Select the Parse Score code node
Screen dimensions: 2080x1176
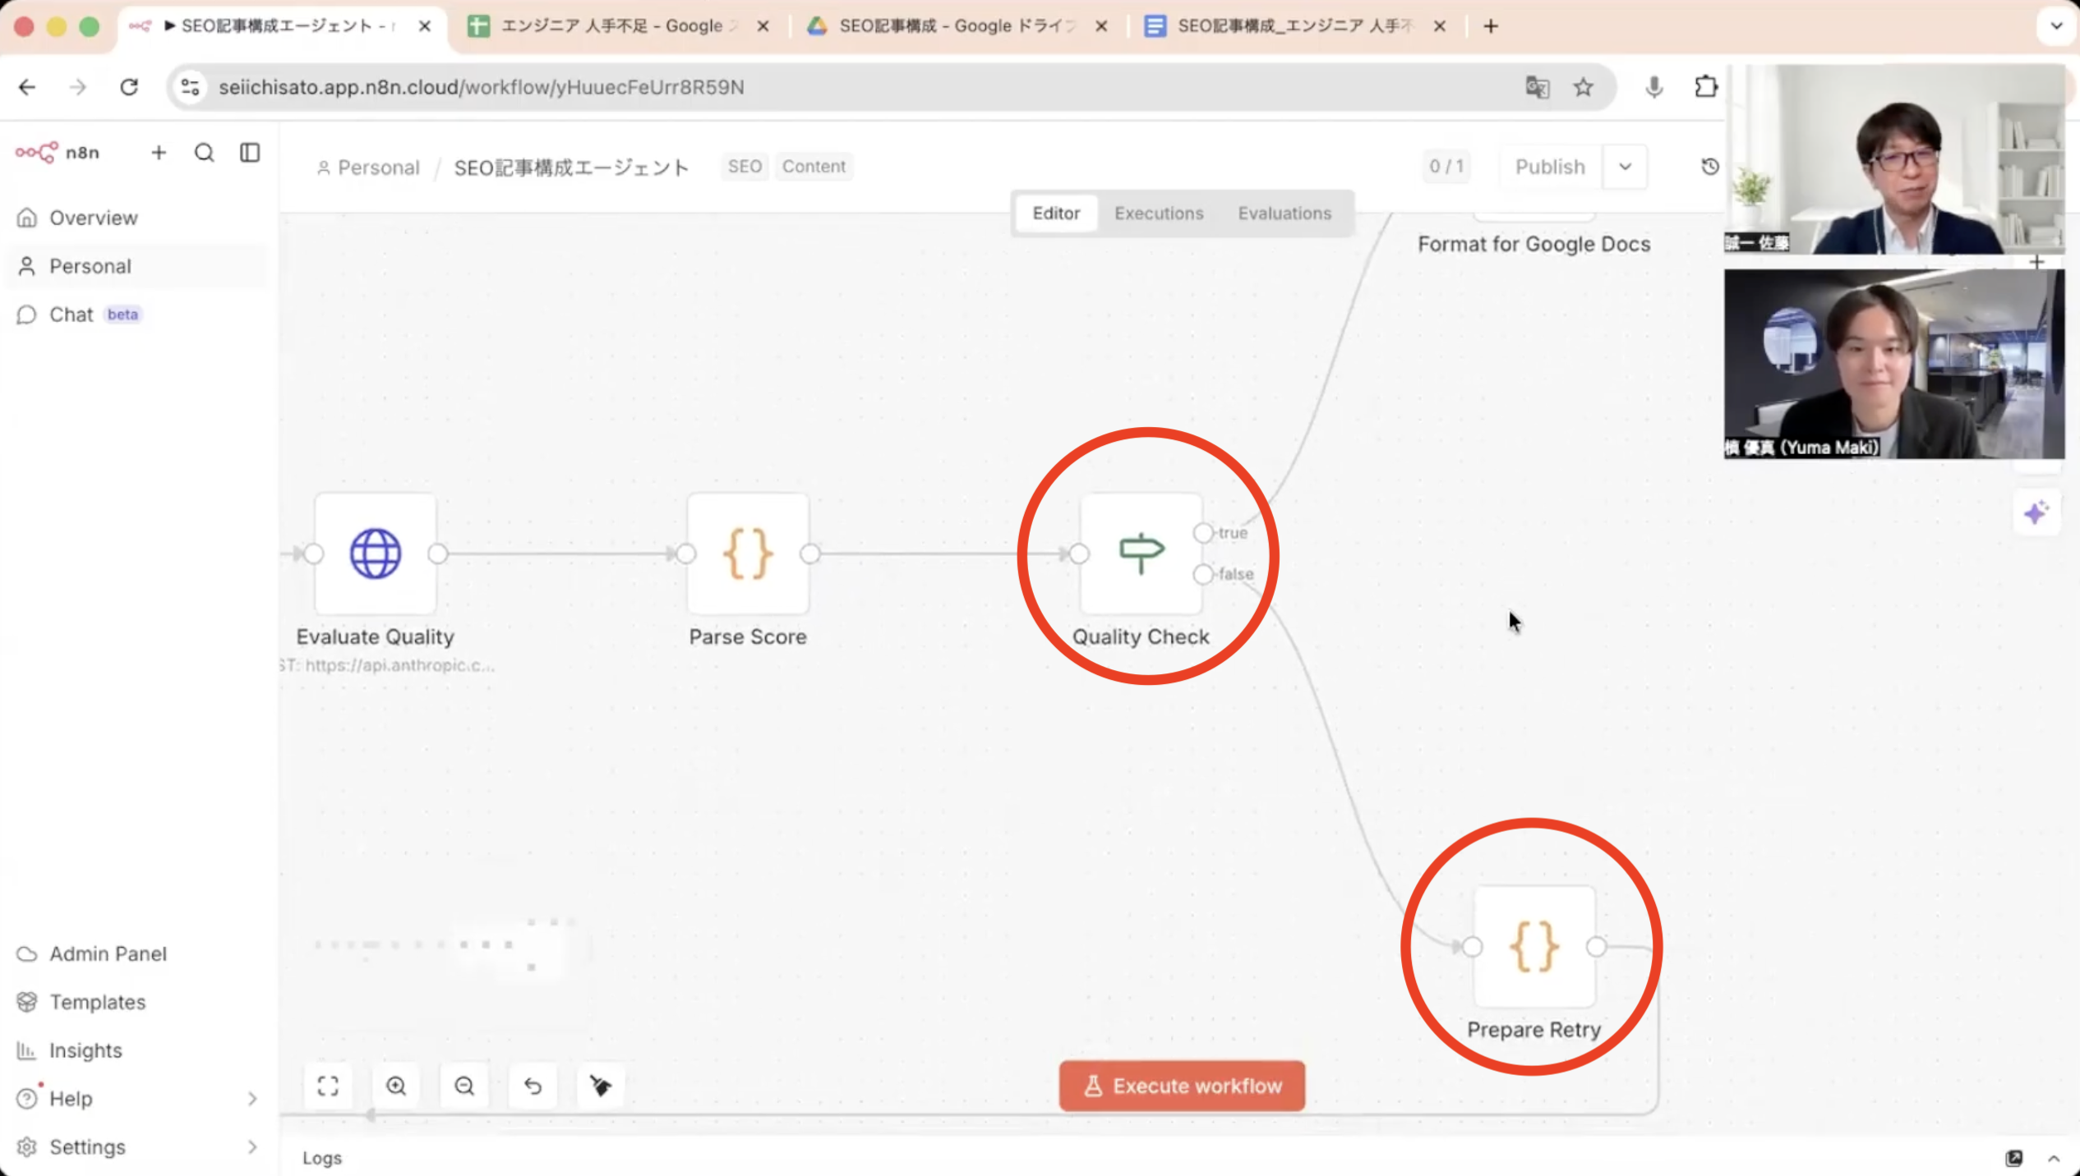[x=748, y=554]
